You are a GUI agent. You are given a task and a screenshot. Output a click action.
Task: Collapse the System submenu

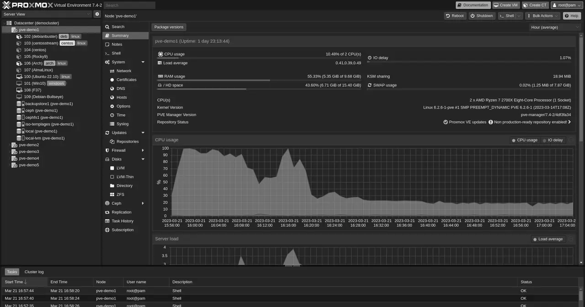(x=143, y=62)
